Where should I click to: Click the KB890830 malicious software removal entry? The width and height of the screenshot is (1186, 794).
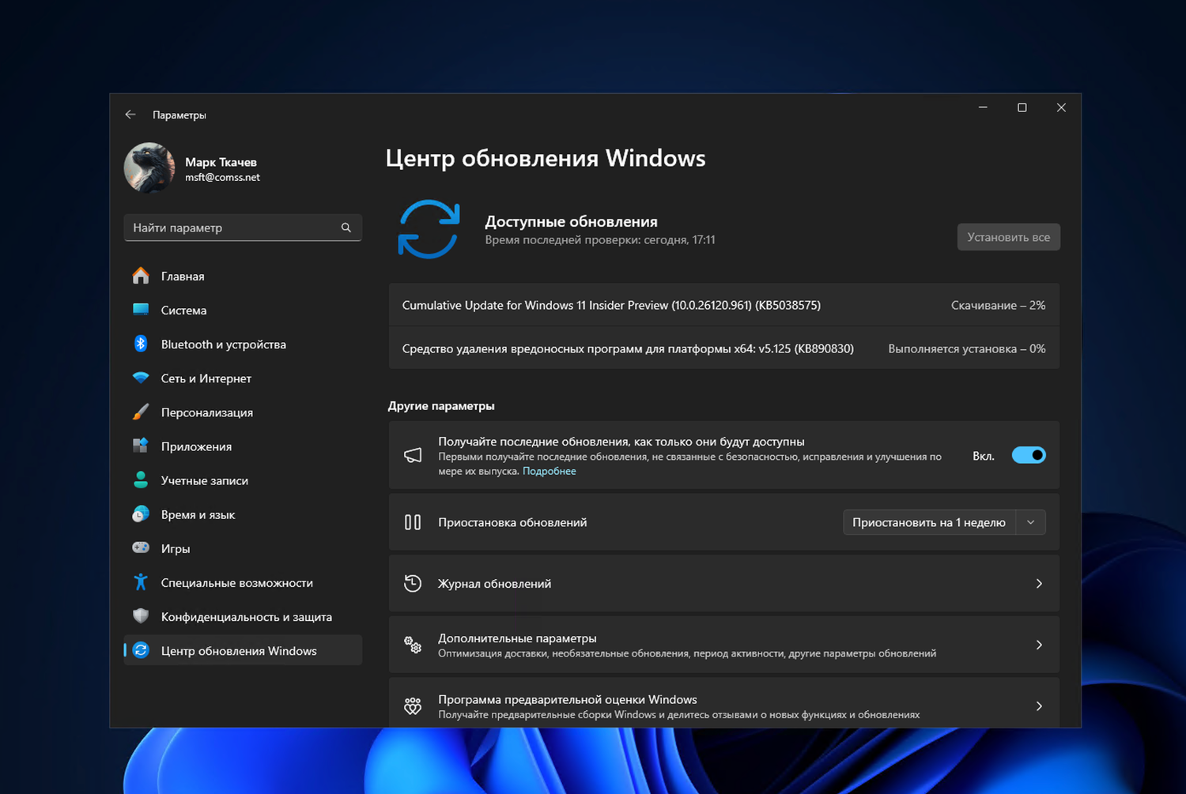click(723, 348)
